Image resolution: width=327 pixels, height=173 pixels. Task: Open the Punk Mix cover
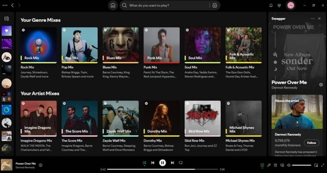[x=161, y=45]
